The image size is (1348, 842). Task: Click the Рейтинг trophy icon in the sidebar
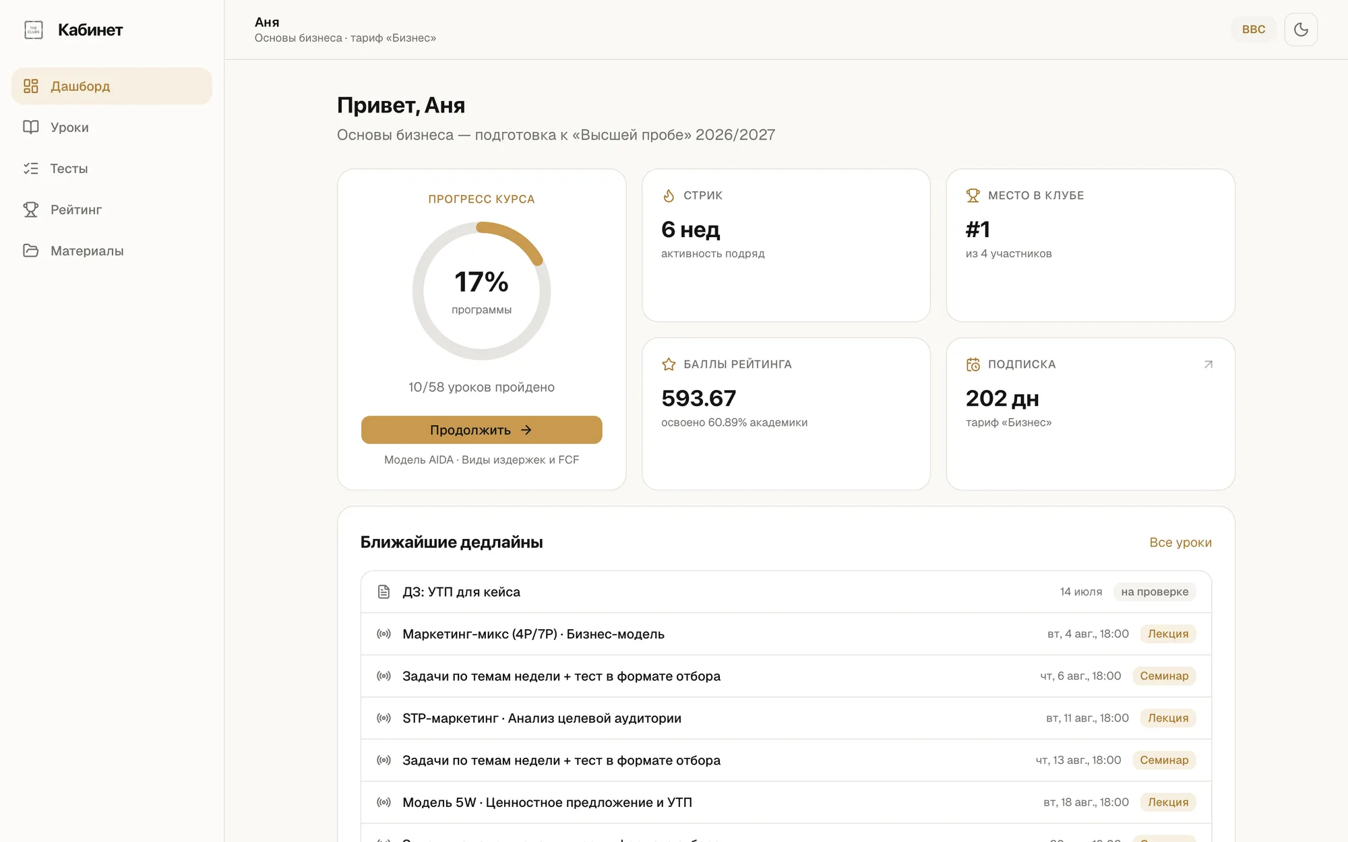(31, 209)
